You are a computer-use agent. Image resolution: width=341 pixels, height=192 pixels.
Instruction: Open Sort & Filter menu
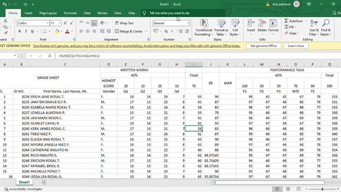click(314, 28)
